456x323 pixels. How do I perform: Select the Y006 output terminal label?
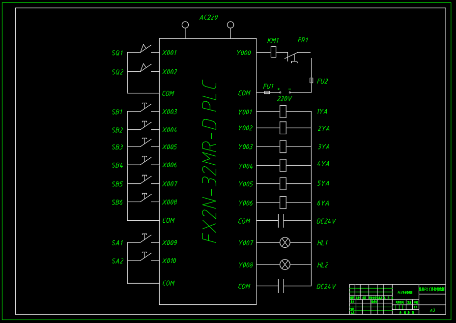(246, 203)
